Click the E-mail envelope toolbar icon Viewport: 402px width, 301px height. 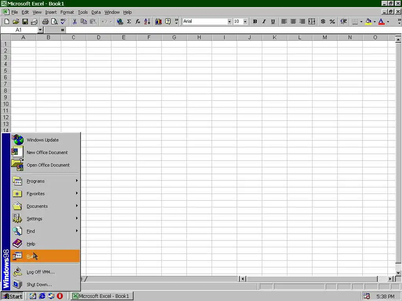pyautogui.click(x=34, y=22)
